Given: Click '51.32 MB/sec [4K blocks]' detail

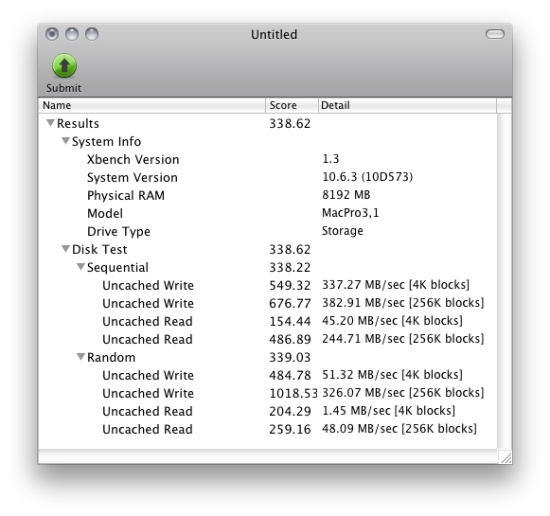Looking at the screenshot, I should 392,375.
